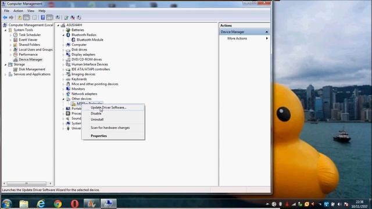Click the Keyboards category icon
Screen dimensions: 372x209
pos(68,79)
